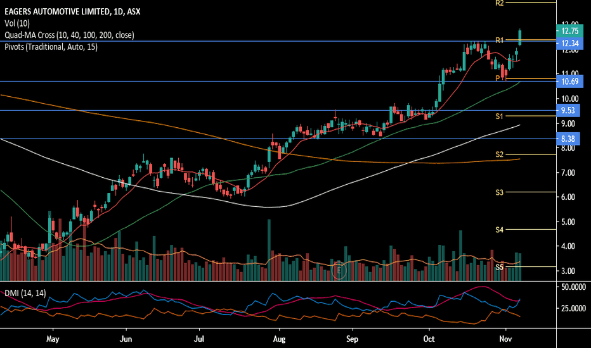This screenshot has height=348, width=591.
Task: Select the S5 pivot level label
Action: (x=500, y=267)
